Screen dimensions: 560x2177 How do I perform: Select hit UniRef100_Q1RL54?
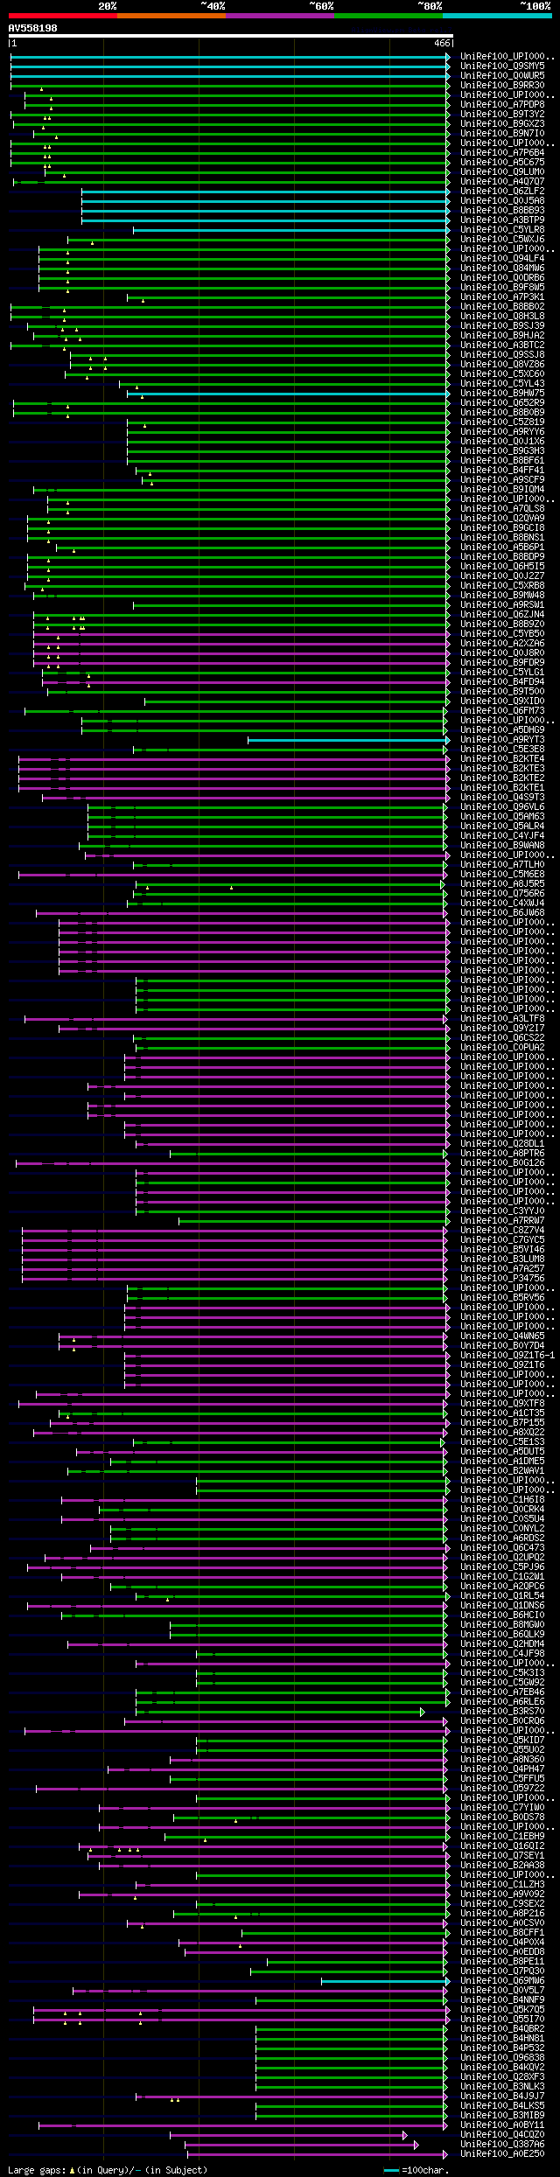point(502,1595)
